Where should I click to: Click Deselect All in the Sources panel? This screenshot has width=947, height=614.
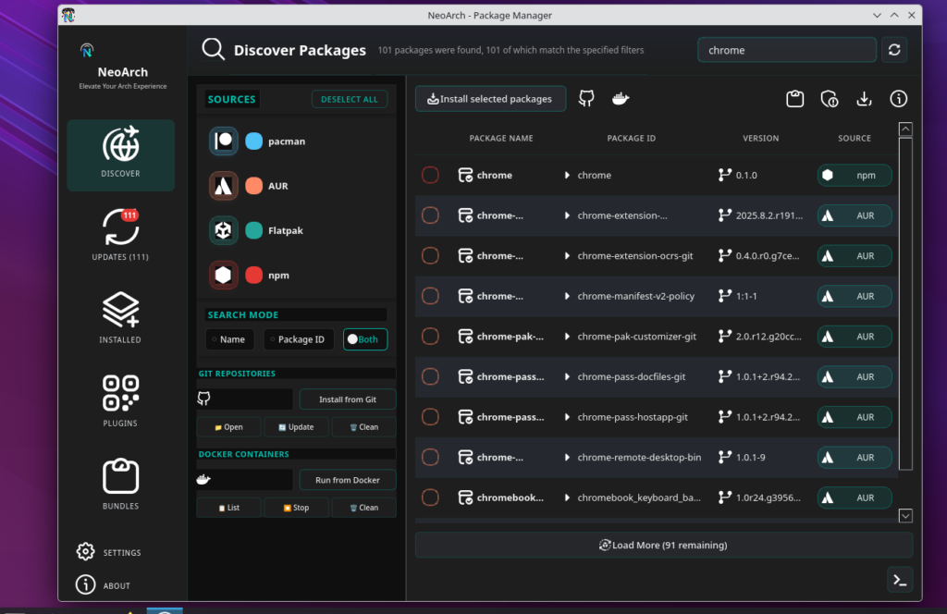350,99
